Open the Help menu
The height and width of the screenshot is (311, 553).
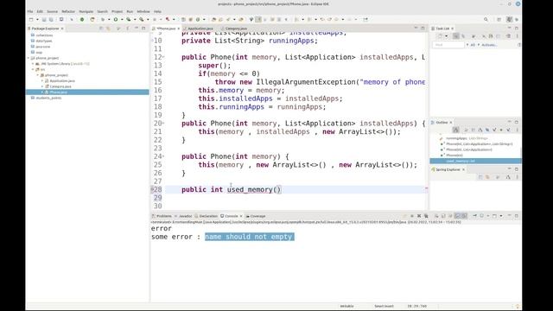coord(157,11)
